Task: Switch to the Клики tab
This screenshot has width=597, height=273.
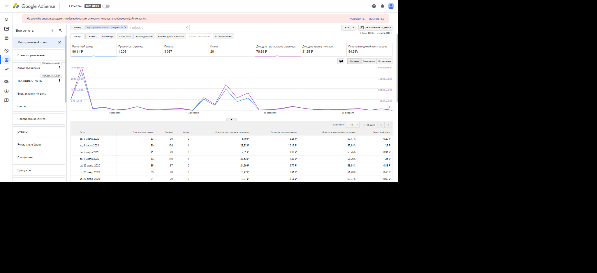Action: 92,37
